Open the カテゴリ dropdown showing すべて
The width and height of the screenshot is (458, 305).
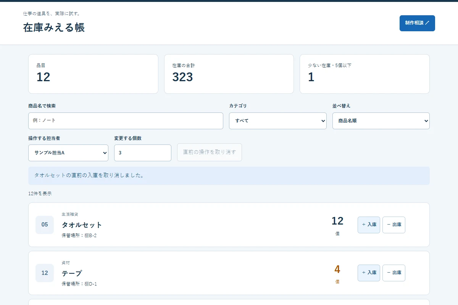tap(278, 120)
